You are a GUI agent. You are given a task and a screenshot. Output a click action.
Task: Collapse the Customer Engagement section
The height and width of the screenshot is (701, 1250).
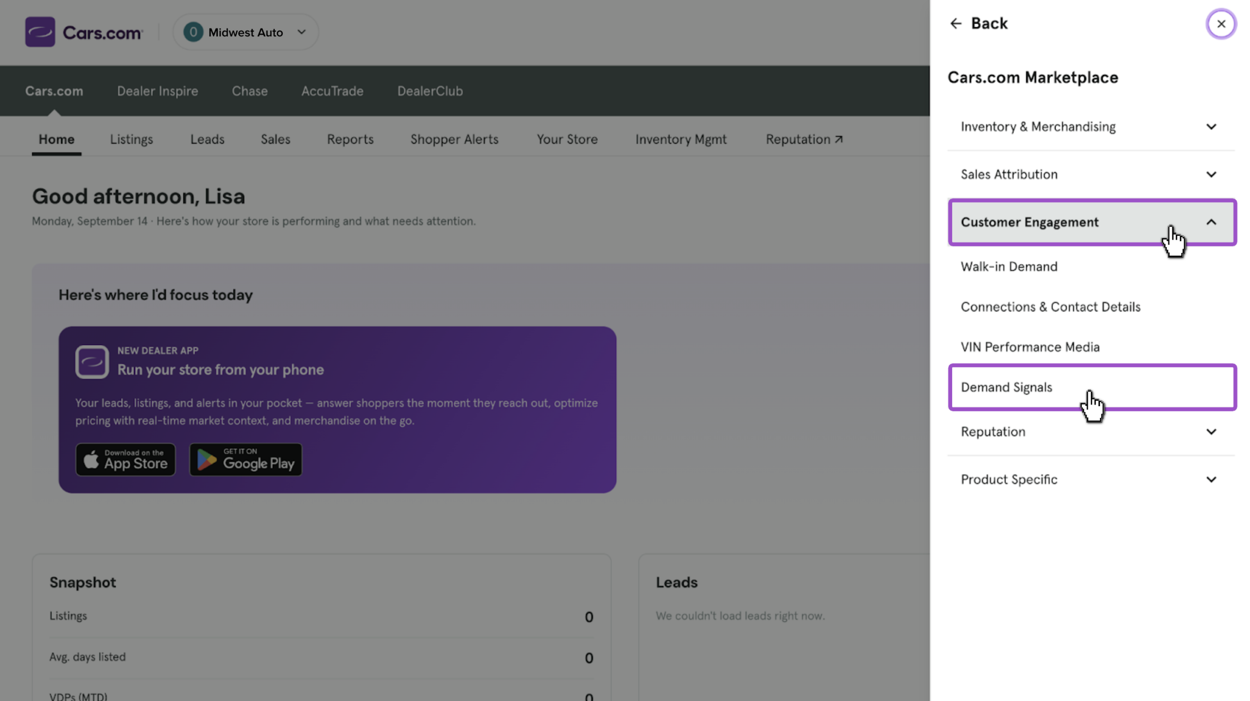click(x=1091, y=222)
